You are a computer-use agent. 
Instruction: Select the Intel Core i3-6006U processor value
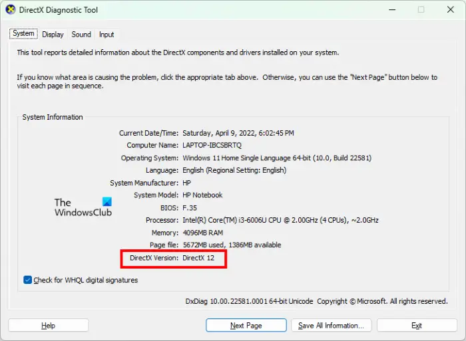(280, 220)
